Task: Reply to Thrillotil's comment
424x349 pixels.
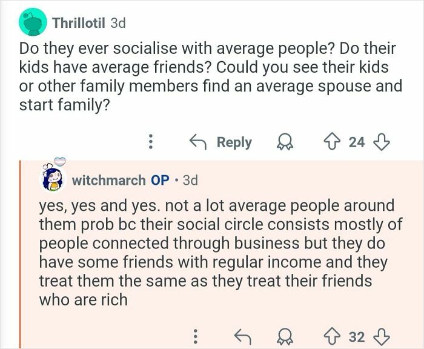Action: 220,142
